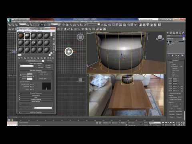Click the Reset alignment button
Image resolution: width=192 pixels, height=144 pixels.
click(172, 117)
